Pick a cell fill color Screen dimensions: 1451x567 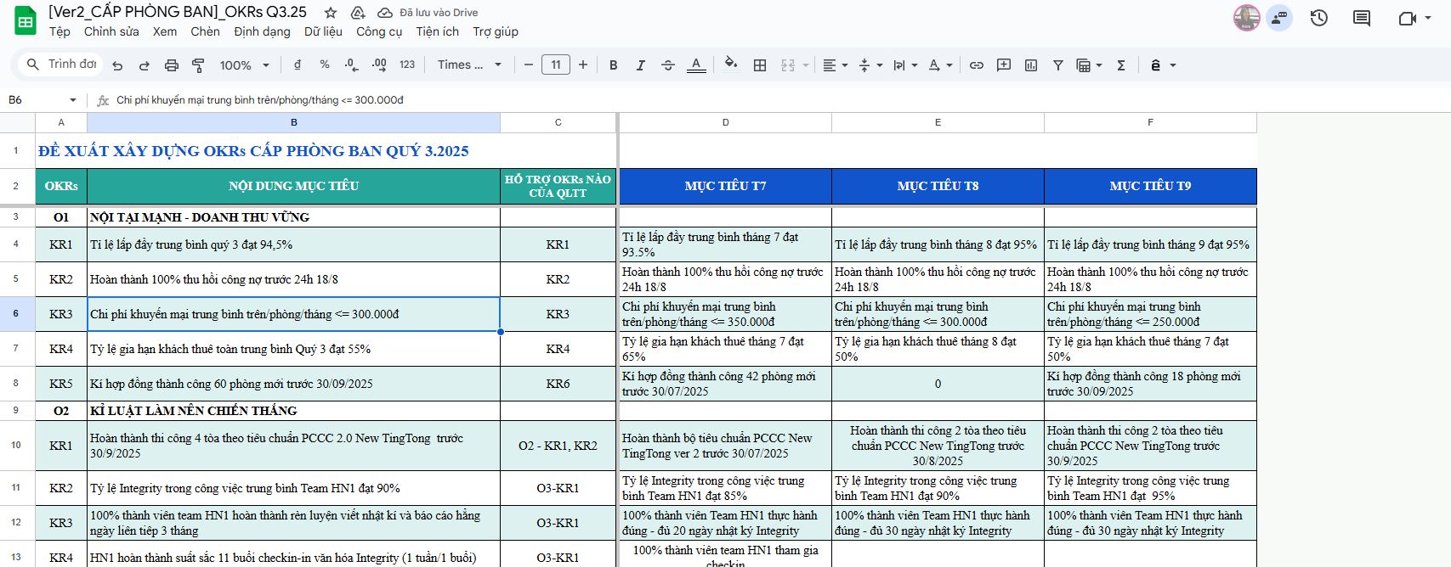(x=730, y=65)
